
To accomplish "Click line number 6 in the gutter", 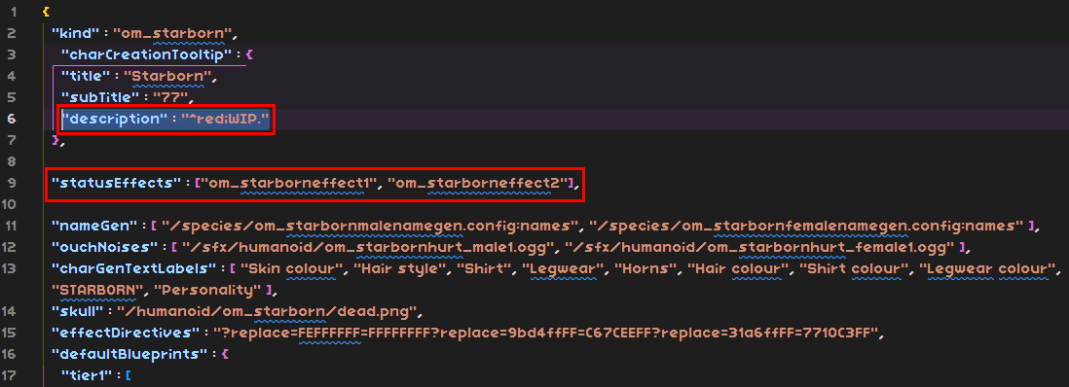I will click(x=13, y=119).
